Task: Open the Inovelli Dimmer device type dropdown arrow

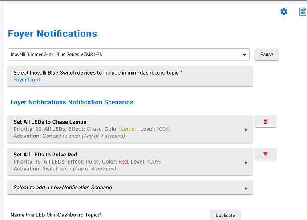Action: (x=244, y=55)
